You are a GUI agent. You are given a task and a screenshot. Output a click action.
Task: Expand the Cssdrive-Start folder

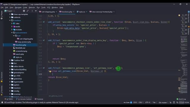10,60
